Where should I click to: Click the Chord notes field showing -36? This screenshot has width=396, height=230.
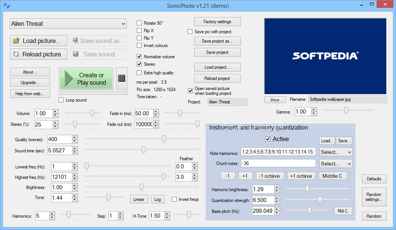point(278,163)
